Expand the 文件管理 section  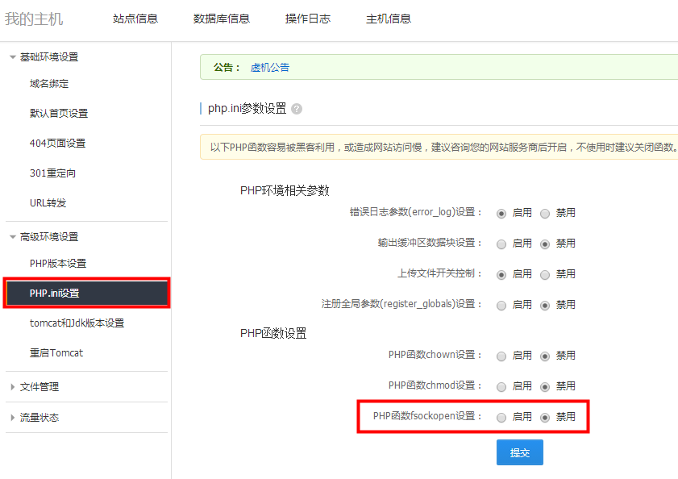tap(13, 387)
